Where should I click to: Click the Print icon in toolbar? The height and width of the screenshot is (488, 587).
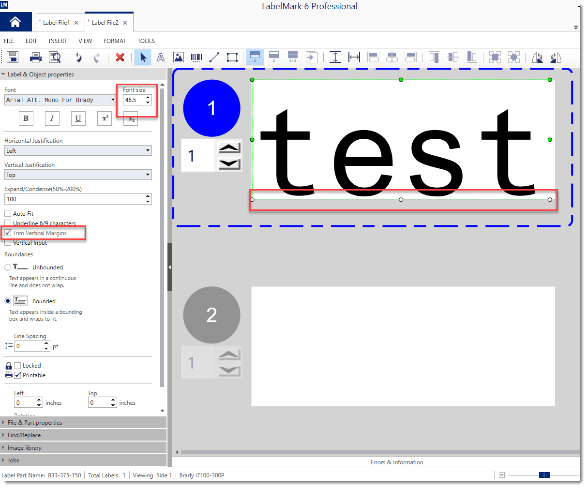(36, 58)
